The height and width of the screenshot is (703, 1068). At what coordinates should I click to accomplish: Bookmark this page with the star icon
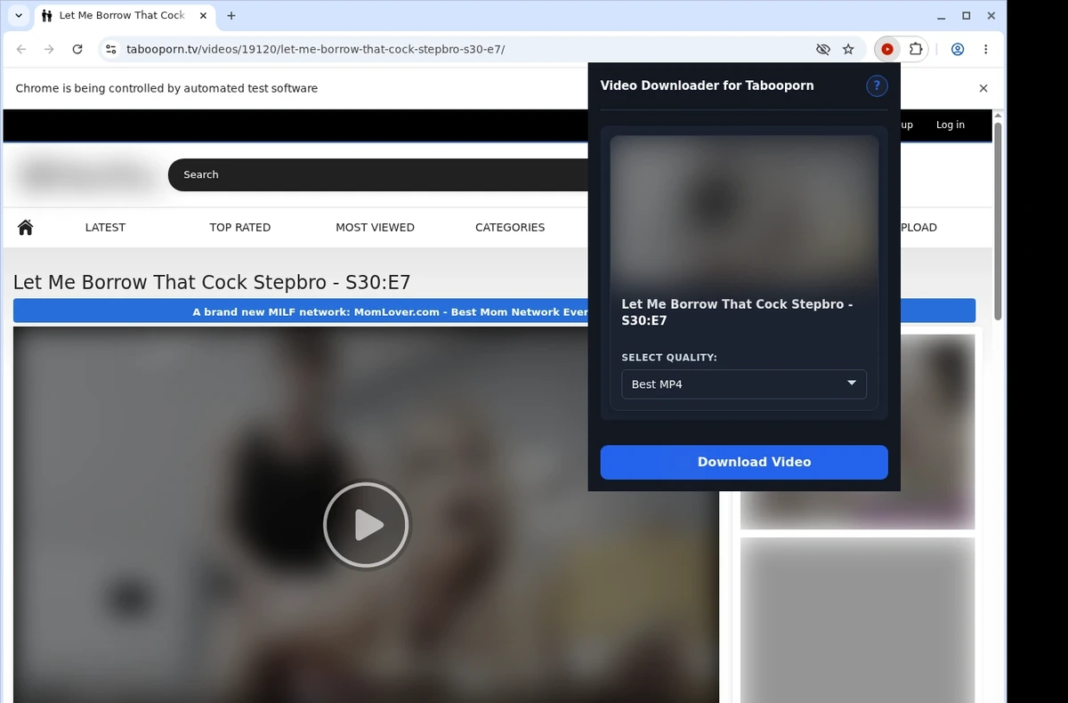tap(848, 50)
